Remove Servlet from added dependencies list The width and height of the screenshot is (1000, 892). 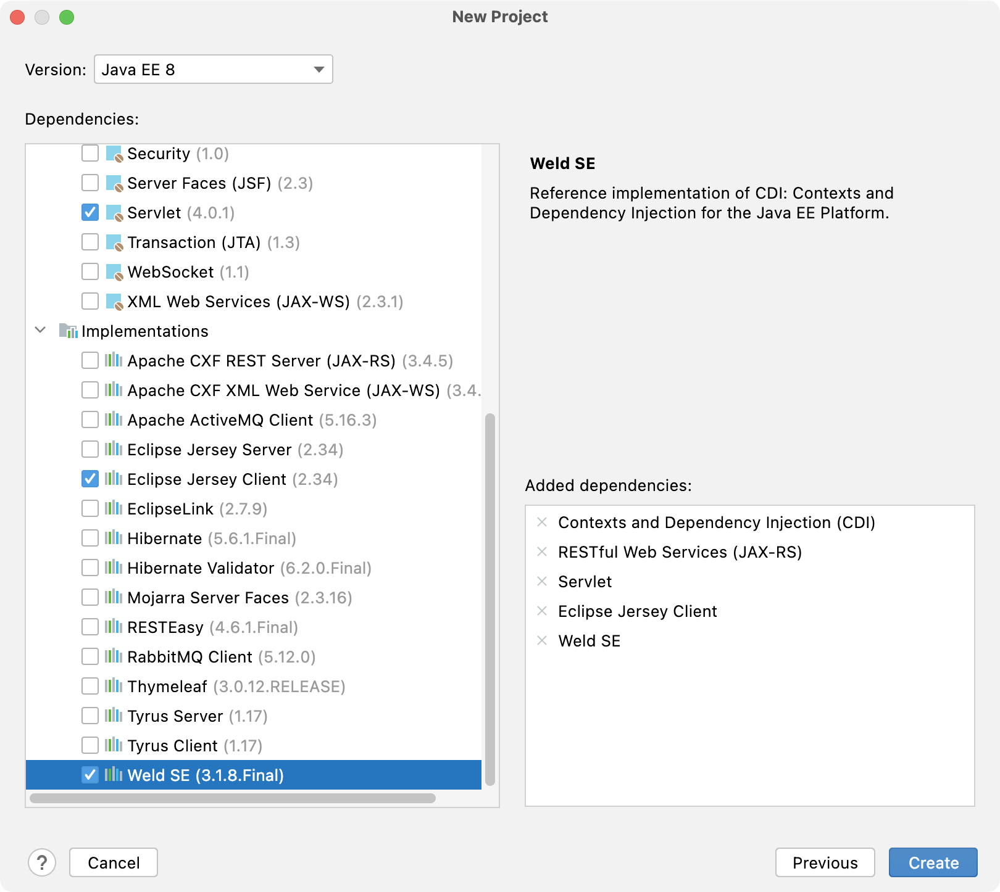point(542,582)
